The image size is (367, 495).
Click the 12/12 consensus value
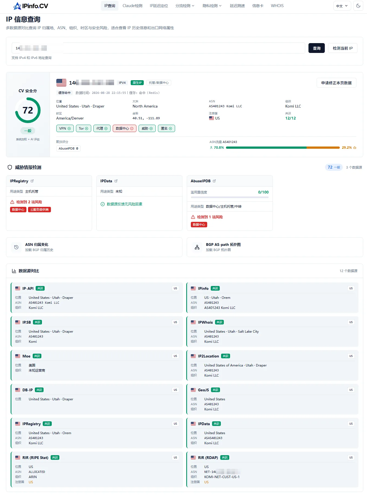(x=290, y=118)
